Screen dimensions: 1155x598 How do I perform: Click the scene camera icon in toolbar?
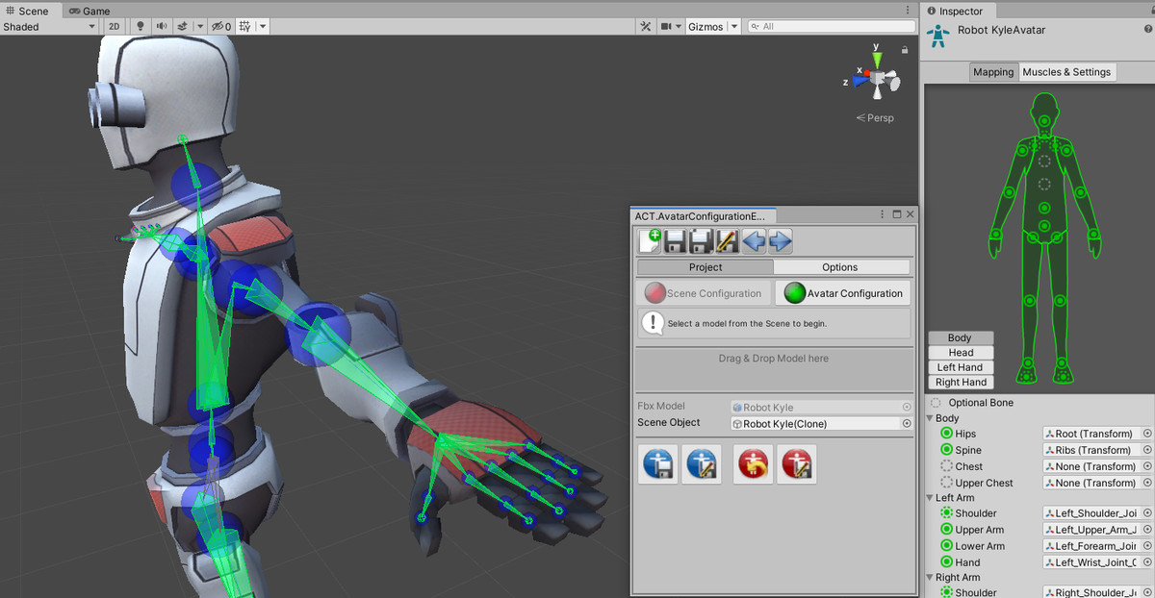point(666,26)
